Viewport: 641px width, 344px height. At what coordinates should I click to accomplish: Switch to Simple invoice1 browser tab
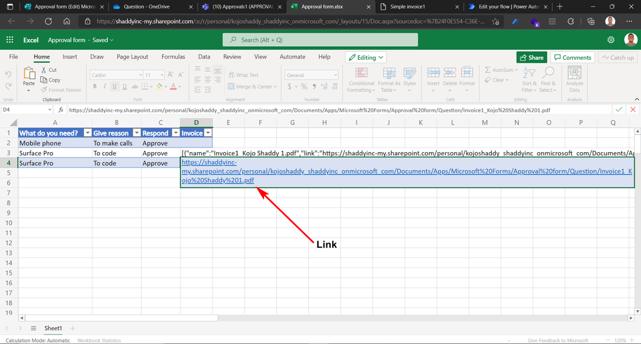(419, 6)
